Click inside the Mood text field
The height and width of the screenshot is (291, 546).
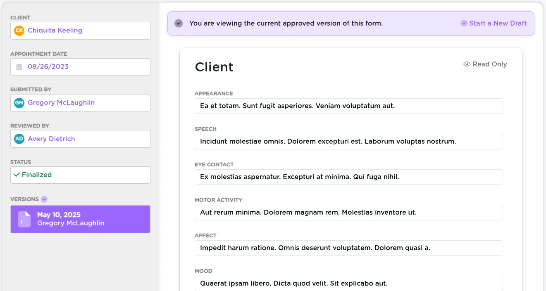[348, 283]
